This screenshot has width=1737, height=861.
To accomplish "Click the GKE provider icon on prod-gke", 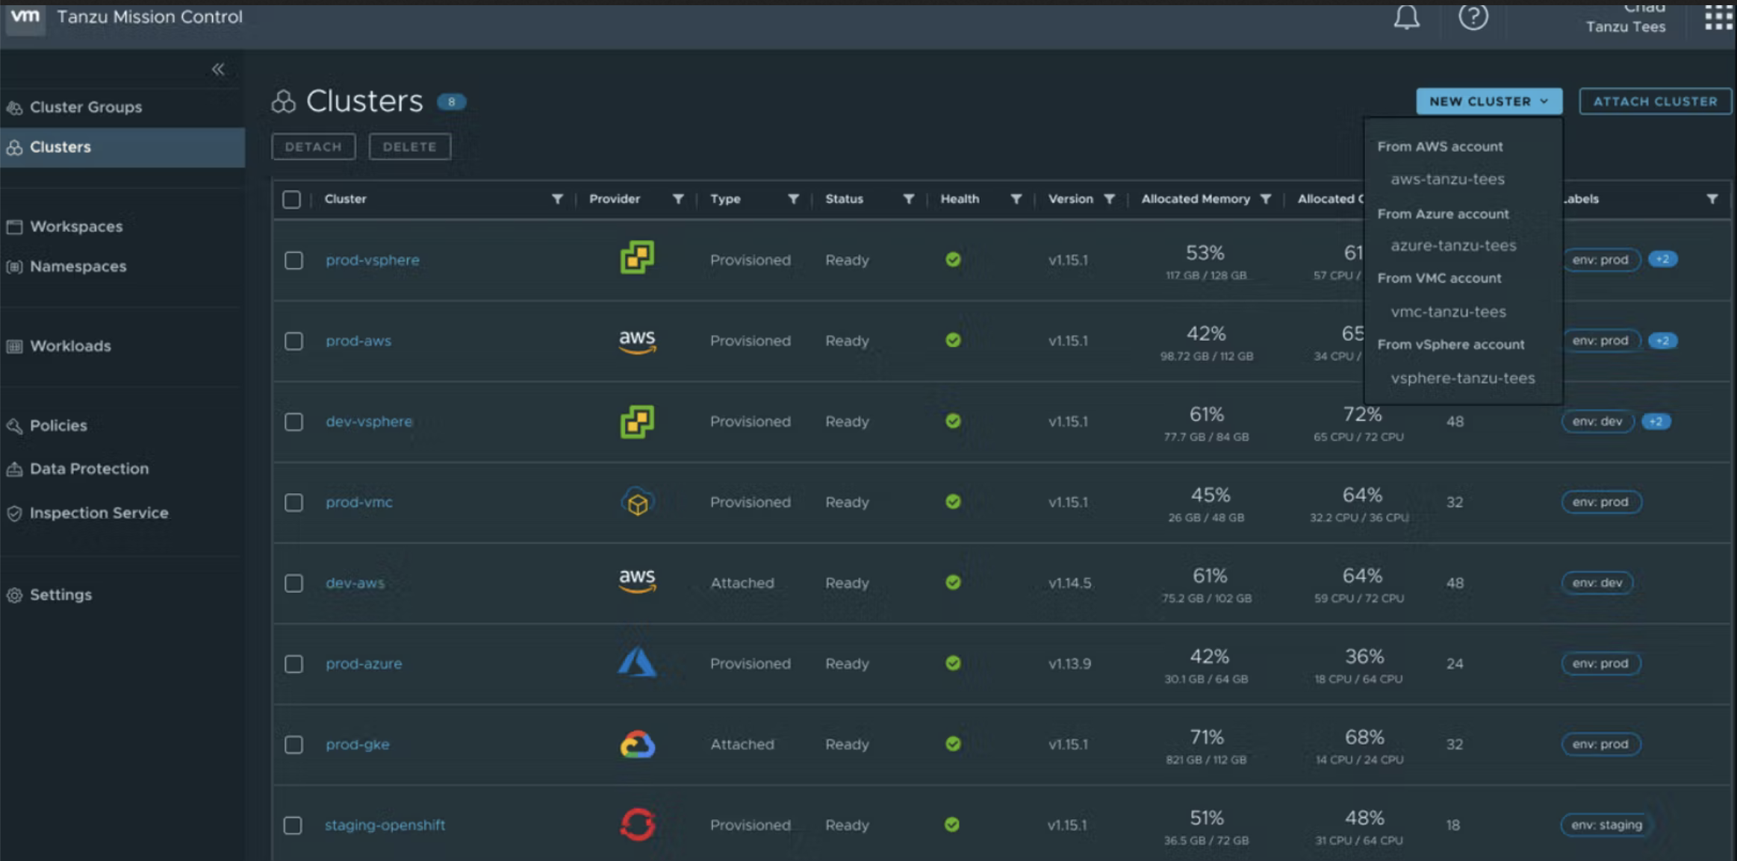I will point(637,744).
